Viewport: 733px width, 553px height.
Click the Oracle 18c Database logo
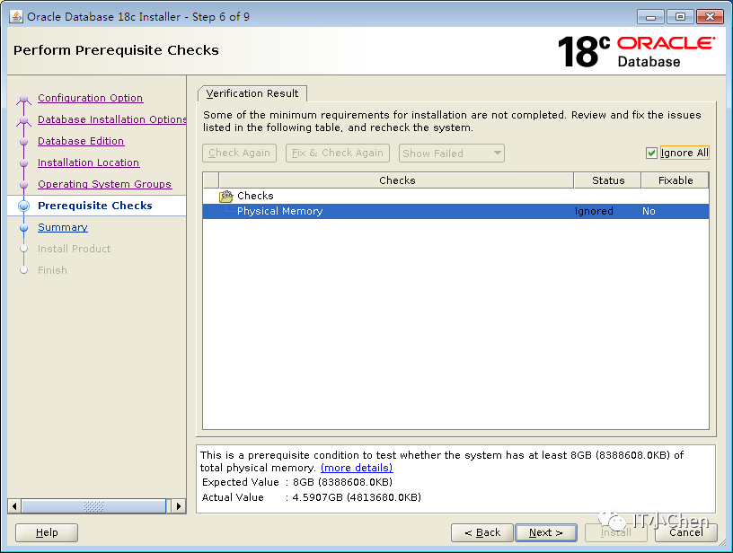pyautogui.click(x=636, y=51)
